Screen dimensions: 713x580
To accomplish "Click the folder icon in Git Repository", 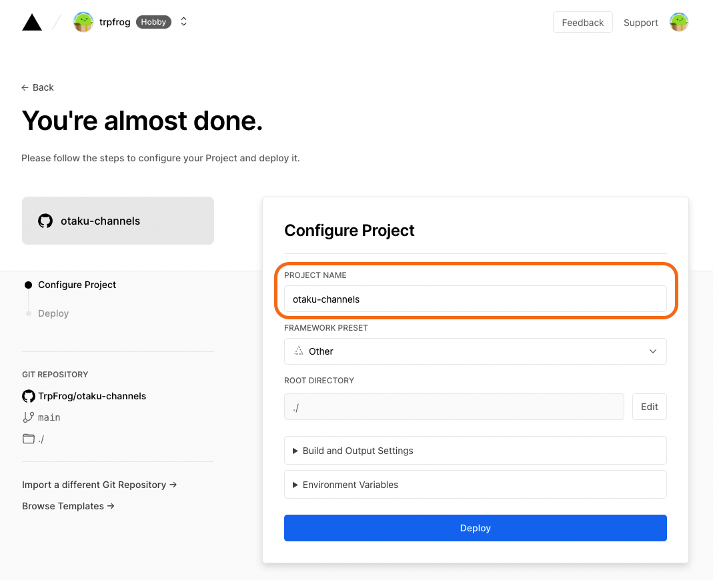I will tap(29, 439).
